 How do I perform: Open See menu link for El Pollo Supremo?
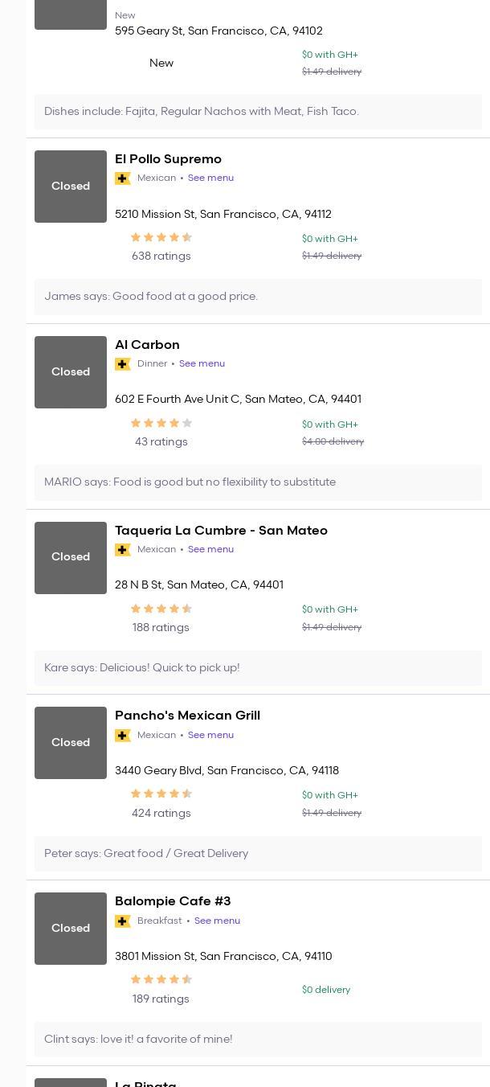(210, 178)
